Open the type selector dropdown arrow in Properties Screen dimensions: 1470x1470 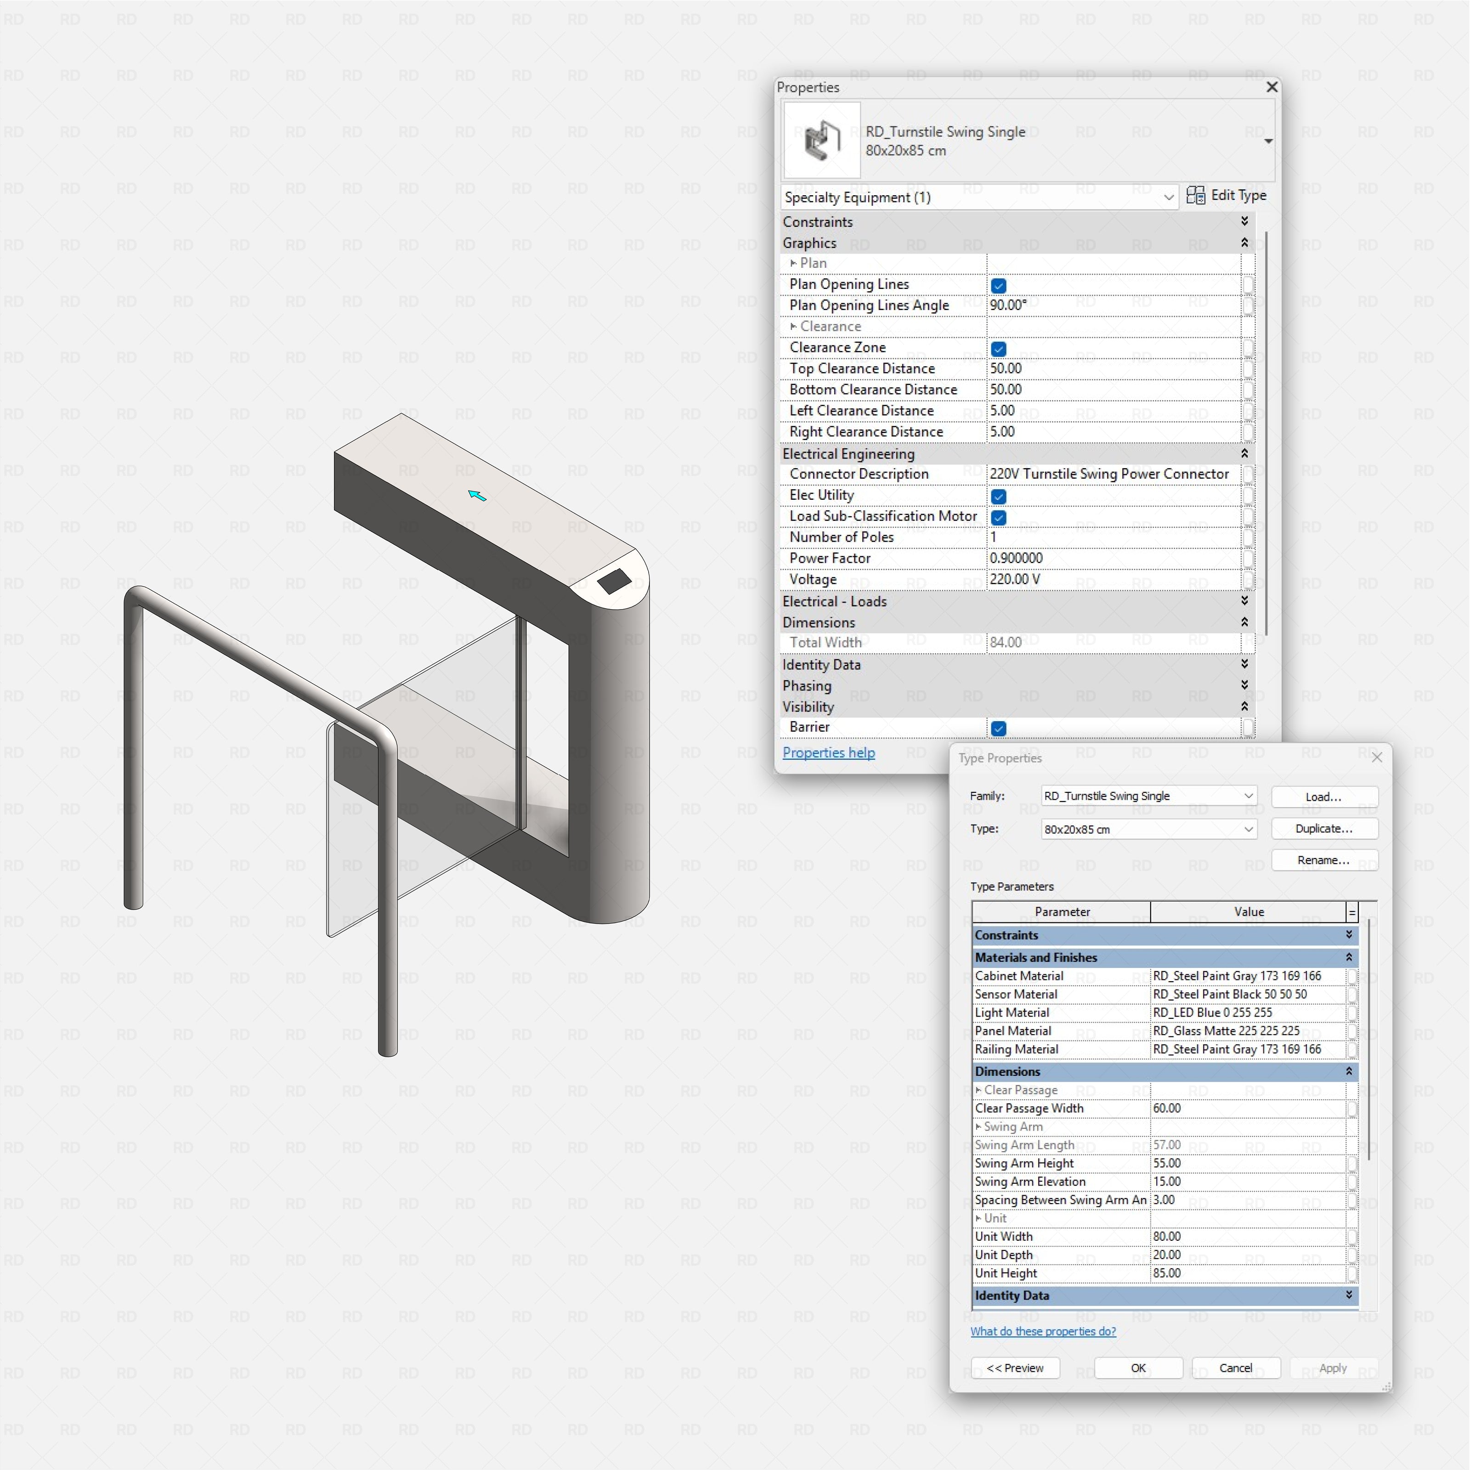[1267, 141]
